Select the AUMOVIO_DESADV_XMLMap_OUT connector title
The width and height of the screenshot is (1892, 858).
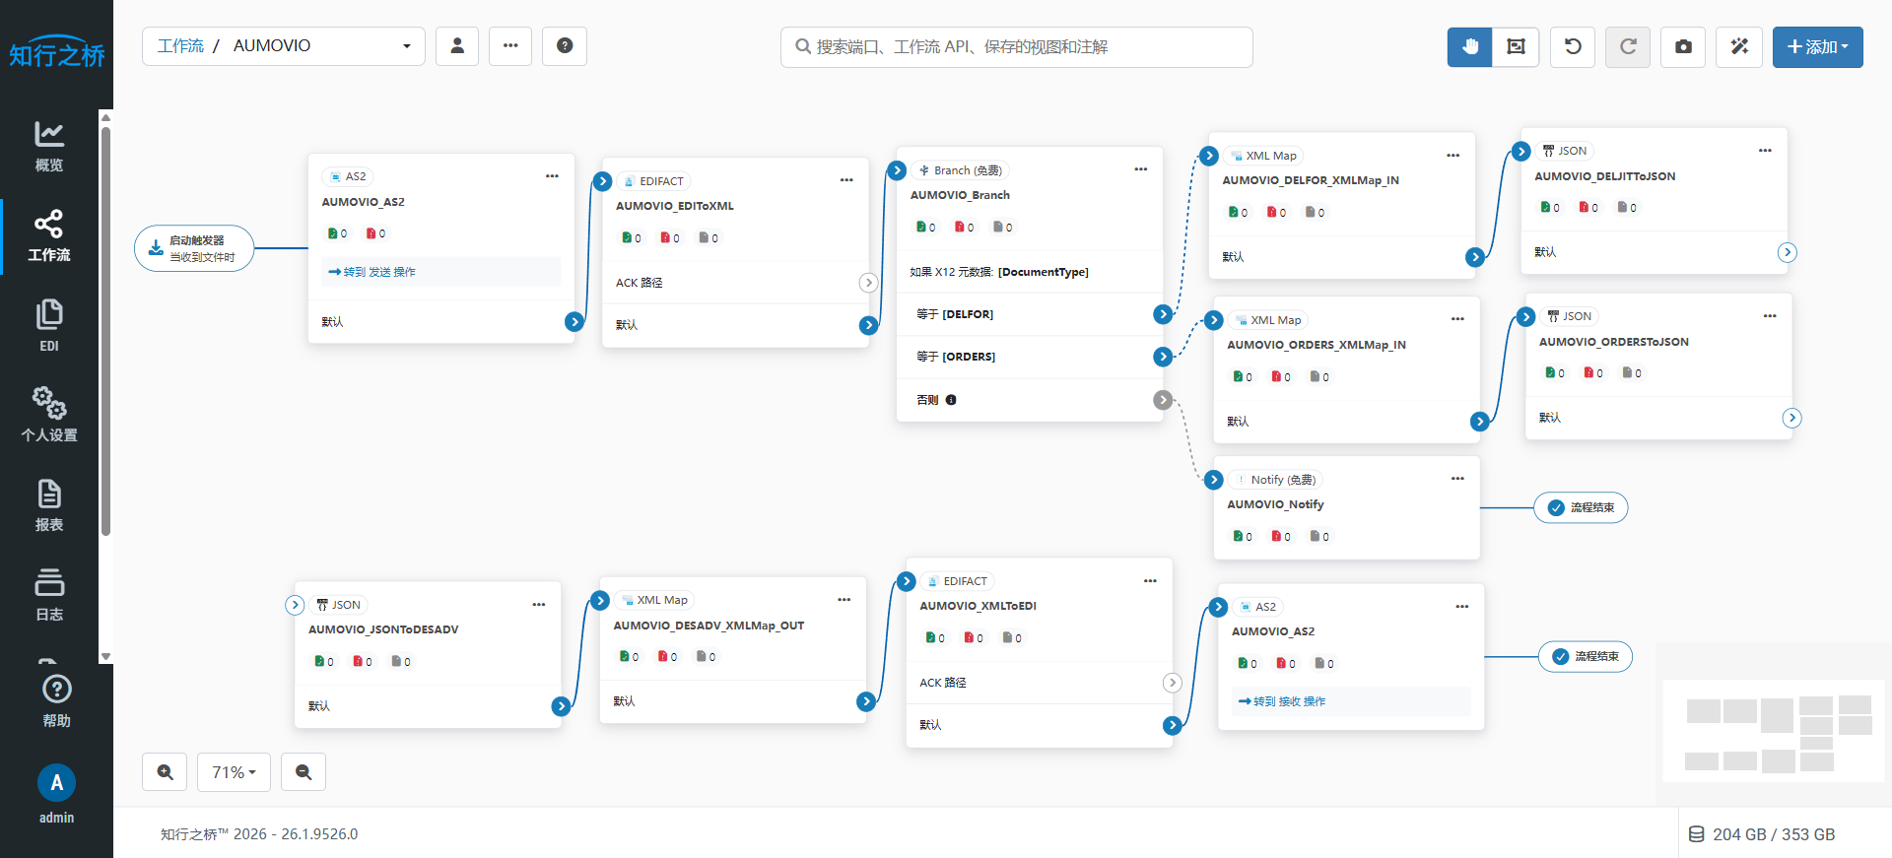[709, 626]
